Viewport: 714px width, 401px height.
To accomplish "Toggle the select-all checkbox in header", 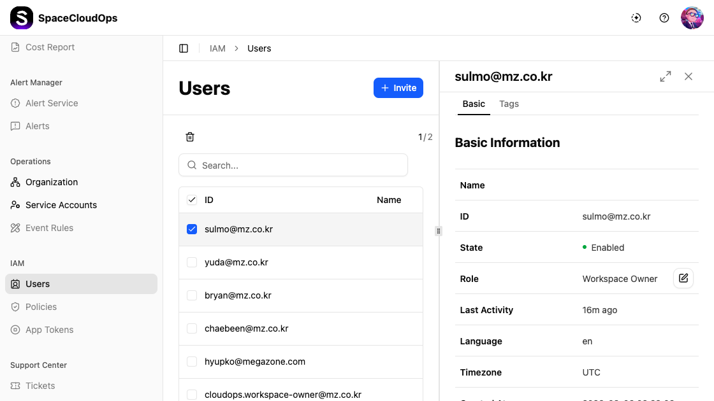I will pos(192,200).
